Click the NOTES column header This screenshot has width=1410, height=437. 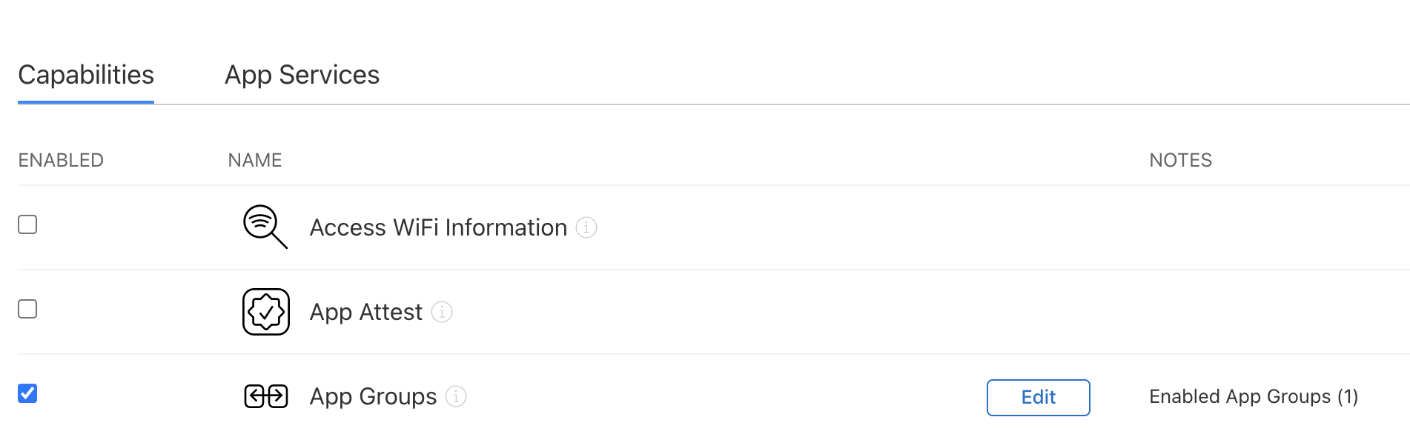(x=1180, y=160)
